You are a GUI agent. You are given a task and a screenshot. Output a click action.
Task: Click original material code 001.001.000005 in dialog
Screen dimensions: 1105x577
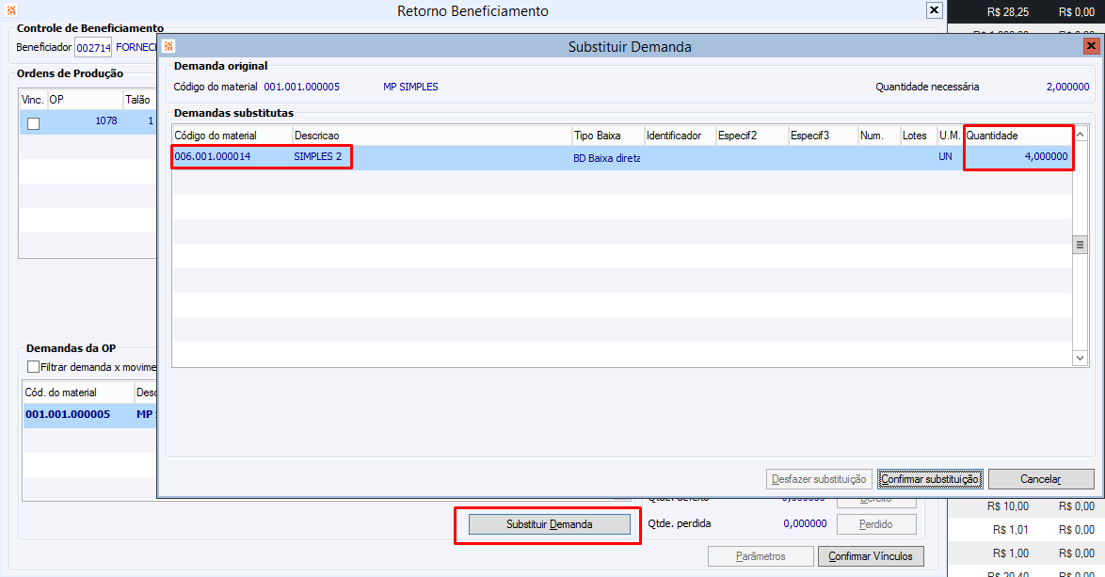(x=301, y=87)
